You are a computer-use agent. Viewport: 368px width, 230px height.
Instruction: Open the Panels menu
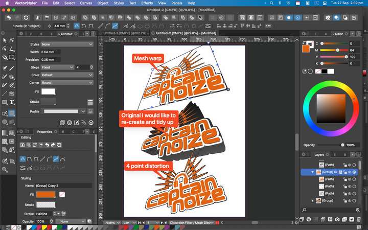point(177,3)
